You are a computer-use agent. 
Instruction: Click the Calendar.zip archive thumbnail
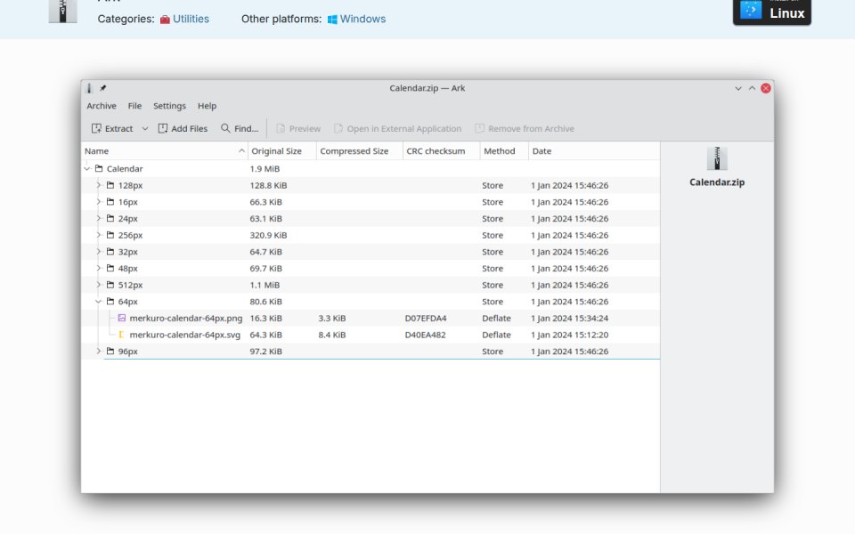[x=716, y=158]
